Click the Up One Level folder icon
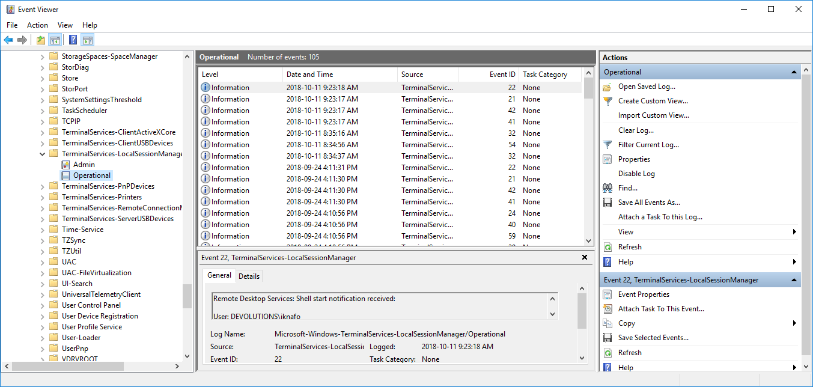The width and height of the screenshot is (813, 387). (40, 40)
